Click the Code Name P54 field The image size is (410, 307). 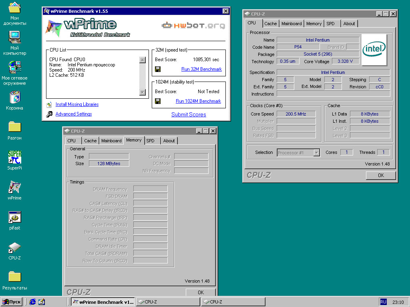pos(298,47)
